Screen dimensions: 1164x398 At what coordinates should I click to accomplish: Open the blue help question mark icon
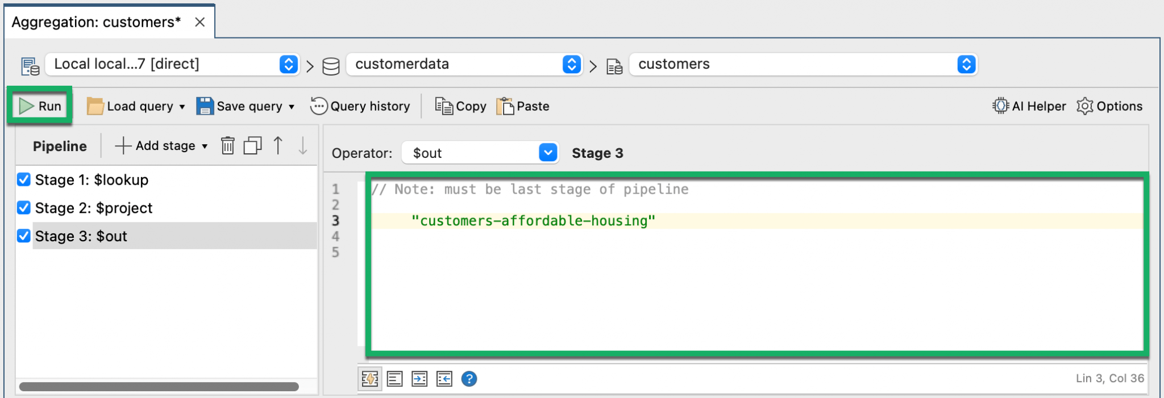pyautogui.click(x=469, y=379)
